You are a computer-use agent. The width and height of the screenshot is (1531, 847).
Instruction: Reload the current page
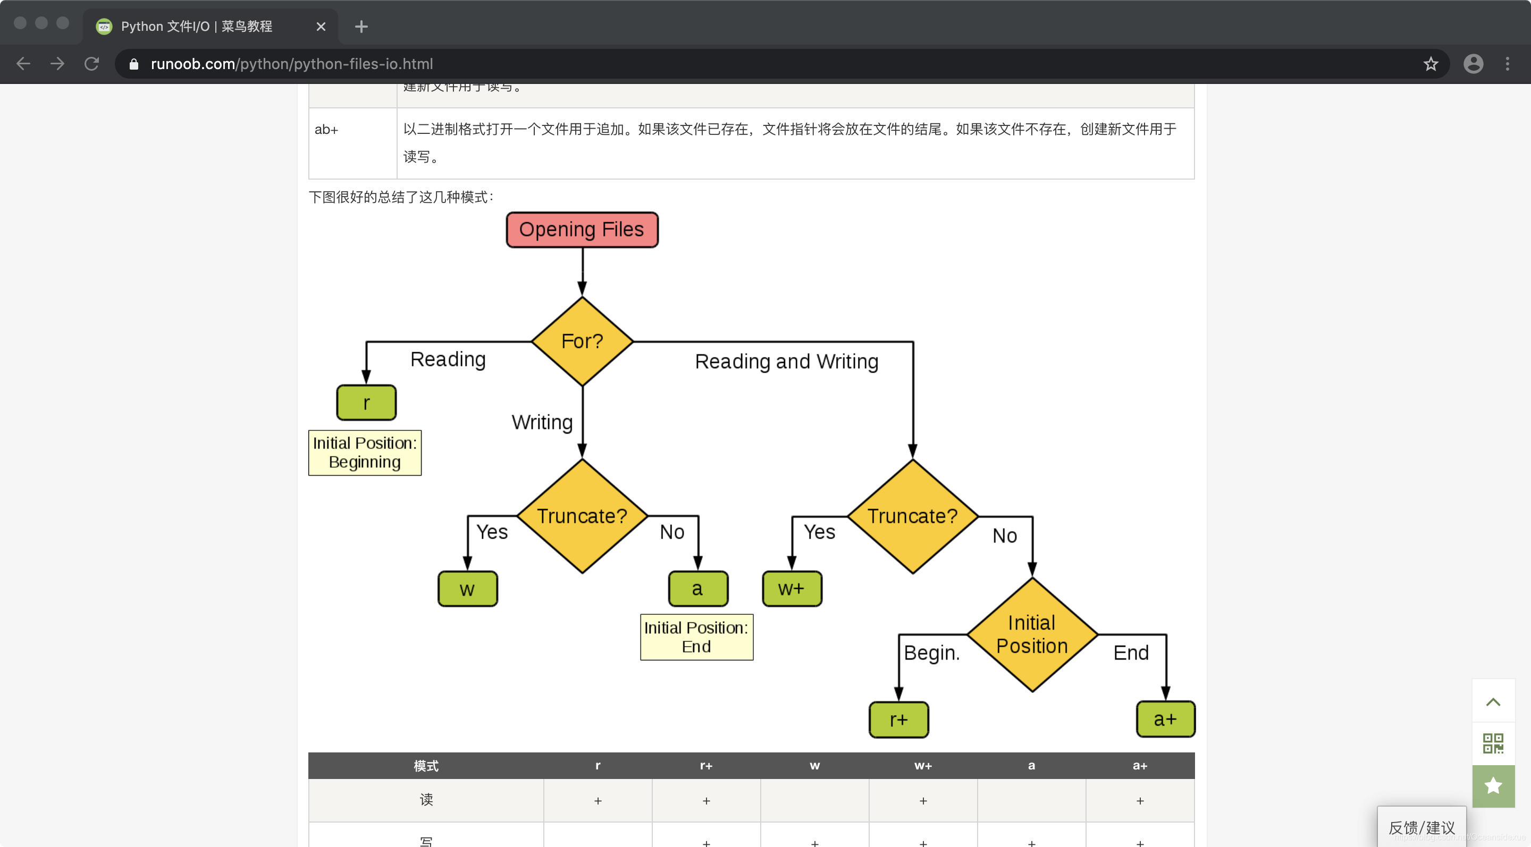tap(91, 64)
